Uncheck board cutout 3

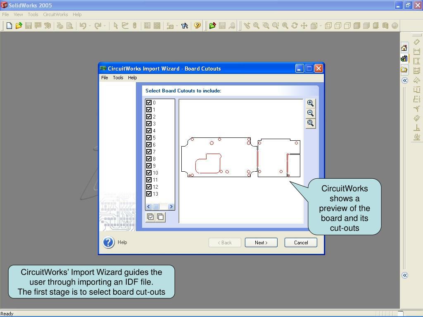pyautogui.click(x=149, y=123)
